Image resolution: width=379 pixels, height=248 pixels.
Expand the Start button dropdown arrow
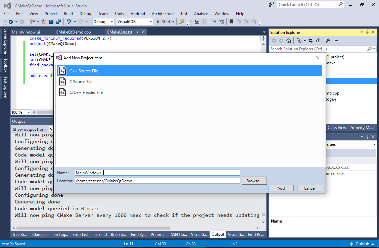pyautogui.click(x=173, y=22)
